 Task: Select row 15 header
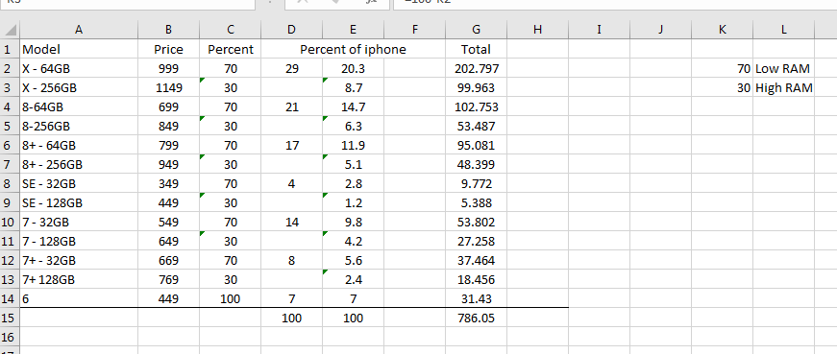10,319
